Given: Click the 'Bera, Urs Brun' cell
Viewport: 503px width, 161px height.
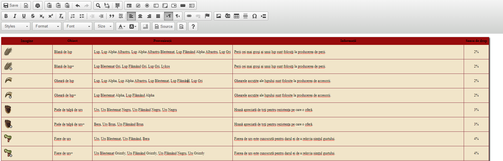Looking at the screenshot, I should pyautogui.click(x=162, y=124).
